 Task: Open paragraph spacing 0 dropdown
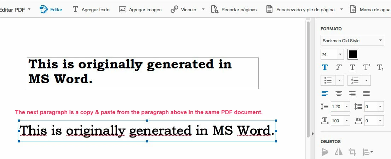point(374,106)
